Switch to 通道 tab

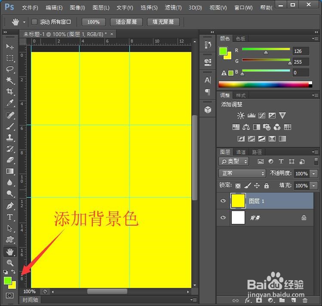coord(241,152)
